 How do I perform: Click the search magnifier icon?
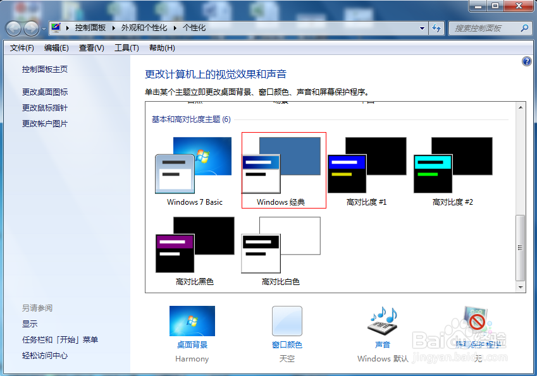pyautogui.click(x=524, y=28)
